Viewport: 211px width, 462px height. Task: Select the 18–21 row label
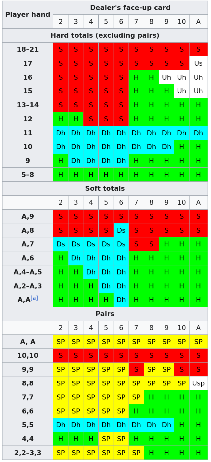[28, 49]
